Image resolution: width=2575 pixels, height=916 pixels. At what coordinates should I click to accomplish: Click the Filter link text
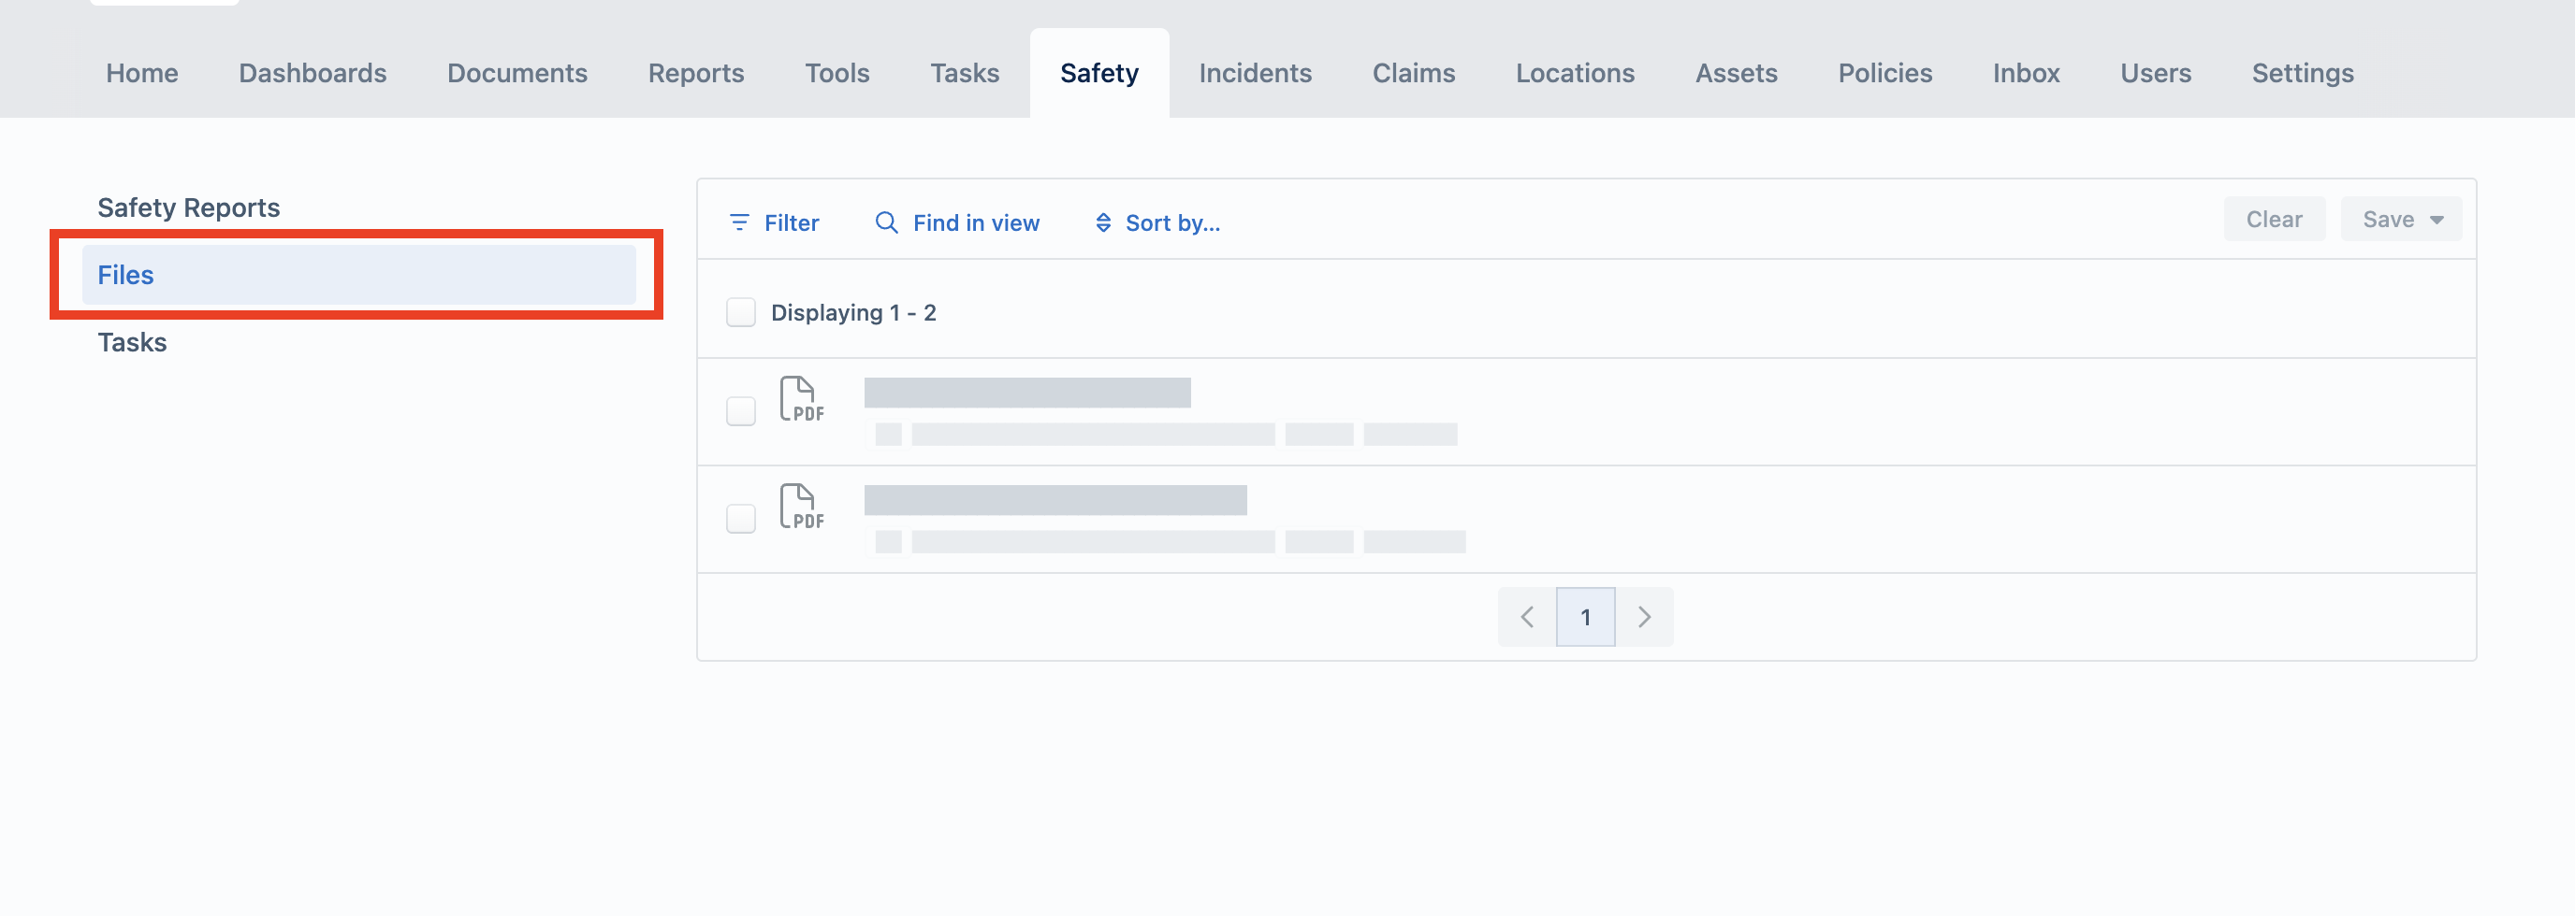tap(792, 222)
